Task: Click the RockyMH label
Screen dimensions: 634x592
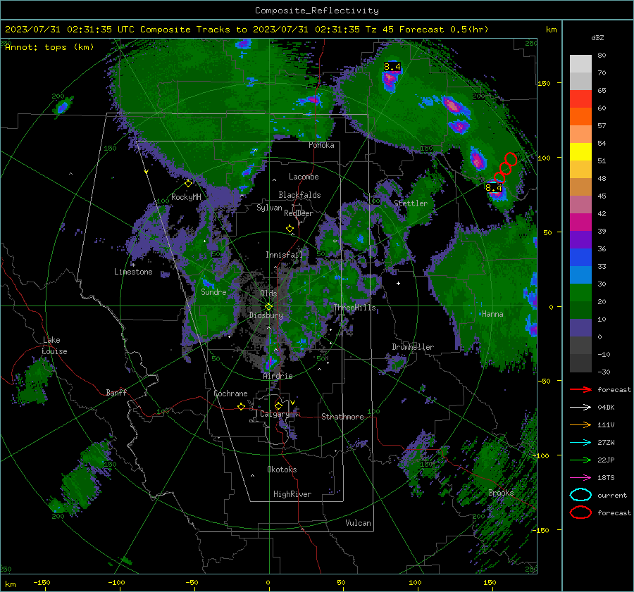Action: [x=186, y=197]
